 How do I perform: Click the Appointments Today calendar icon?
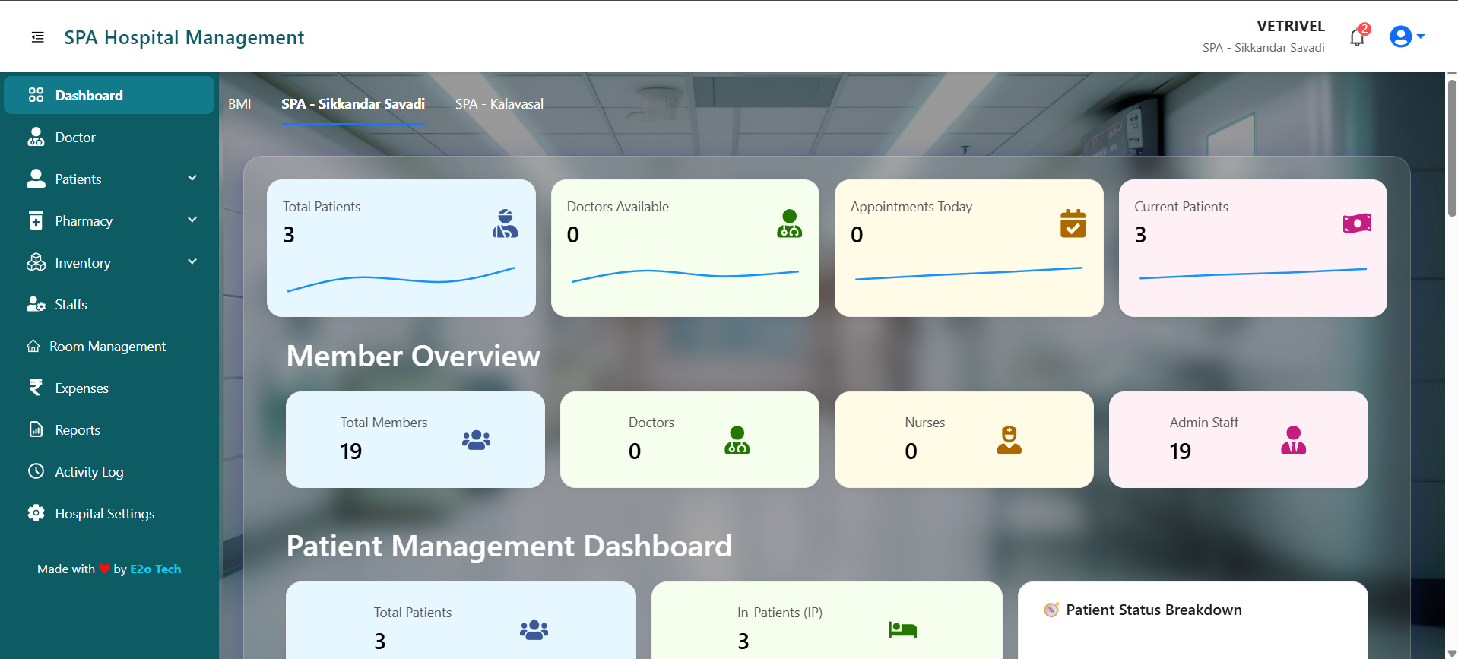(x=1073, y=223)
